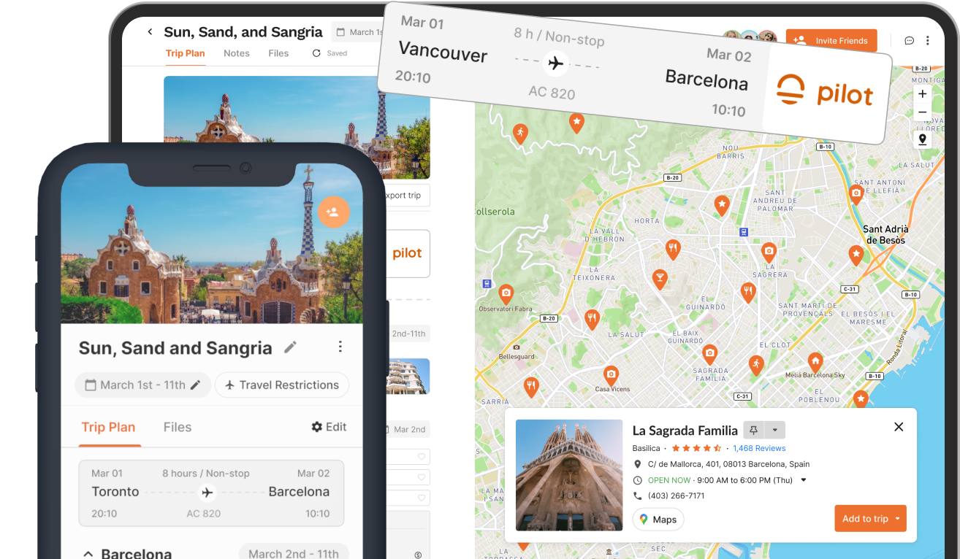This screenshot has width=960, height=559.
Task: Select the Observatori Fabra camera pin
Action: click(506, 294)
